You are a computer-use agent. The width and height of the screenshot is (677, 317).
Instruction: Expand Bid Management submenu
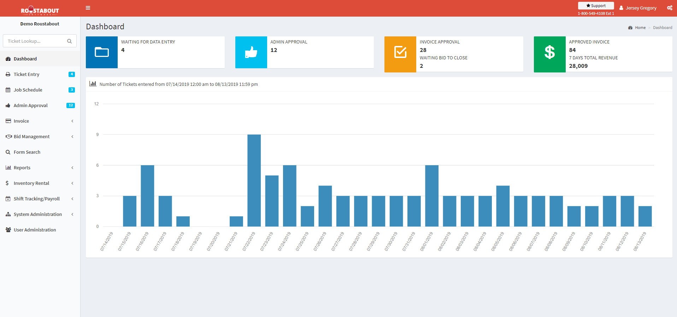pos(40,136)
